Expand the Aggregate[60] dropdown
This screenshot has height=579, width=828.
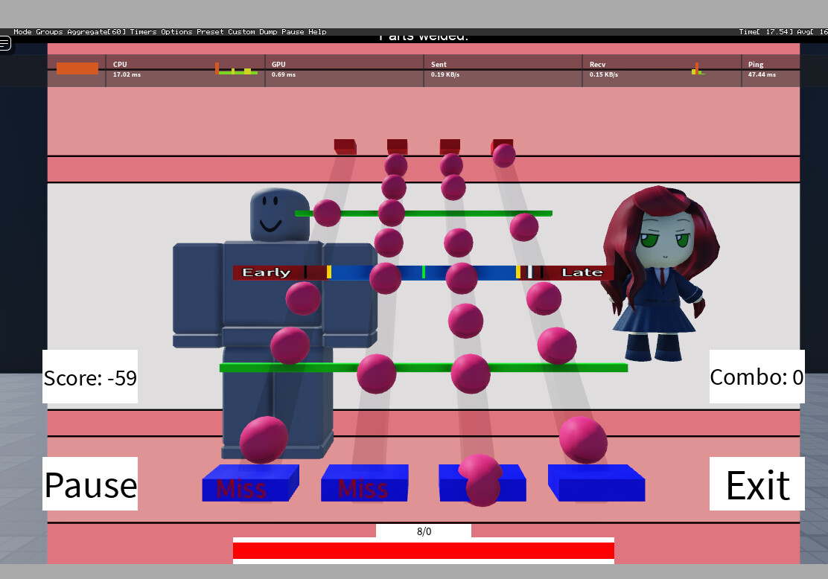coord(96,32)
